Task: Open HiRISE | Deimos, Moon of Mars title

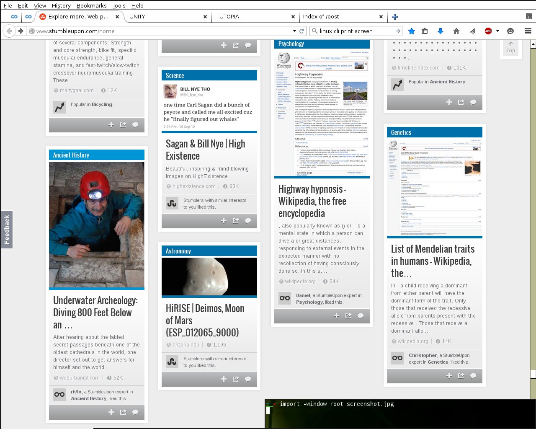Action: click(x=205, y=320)
